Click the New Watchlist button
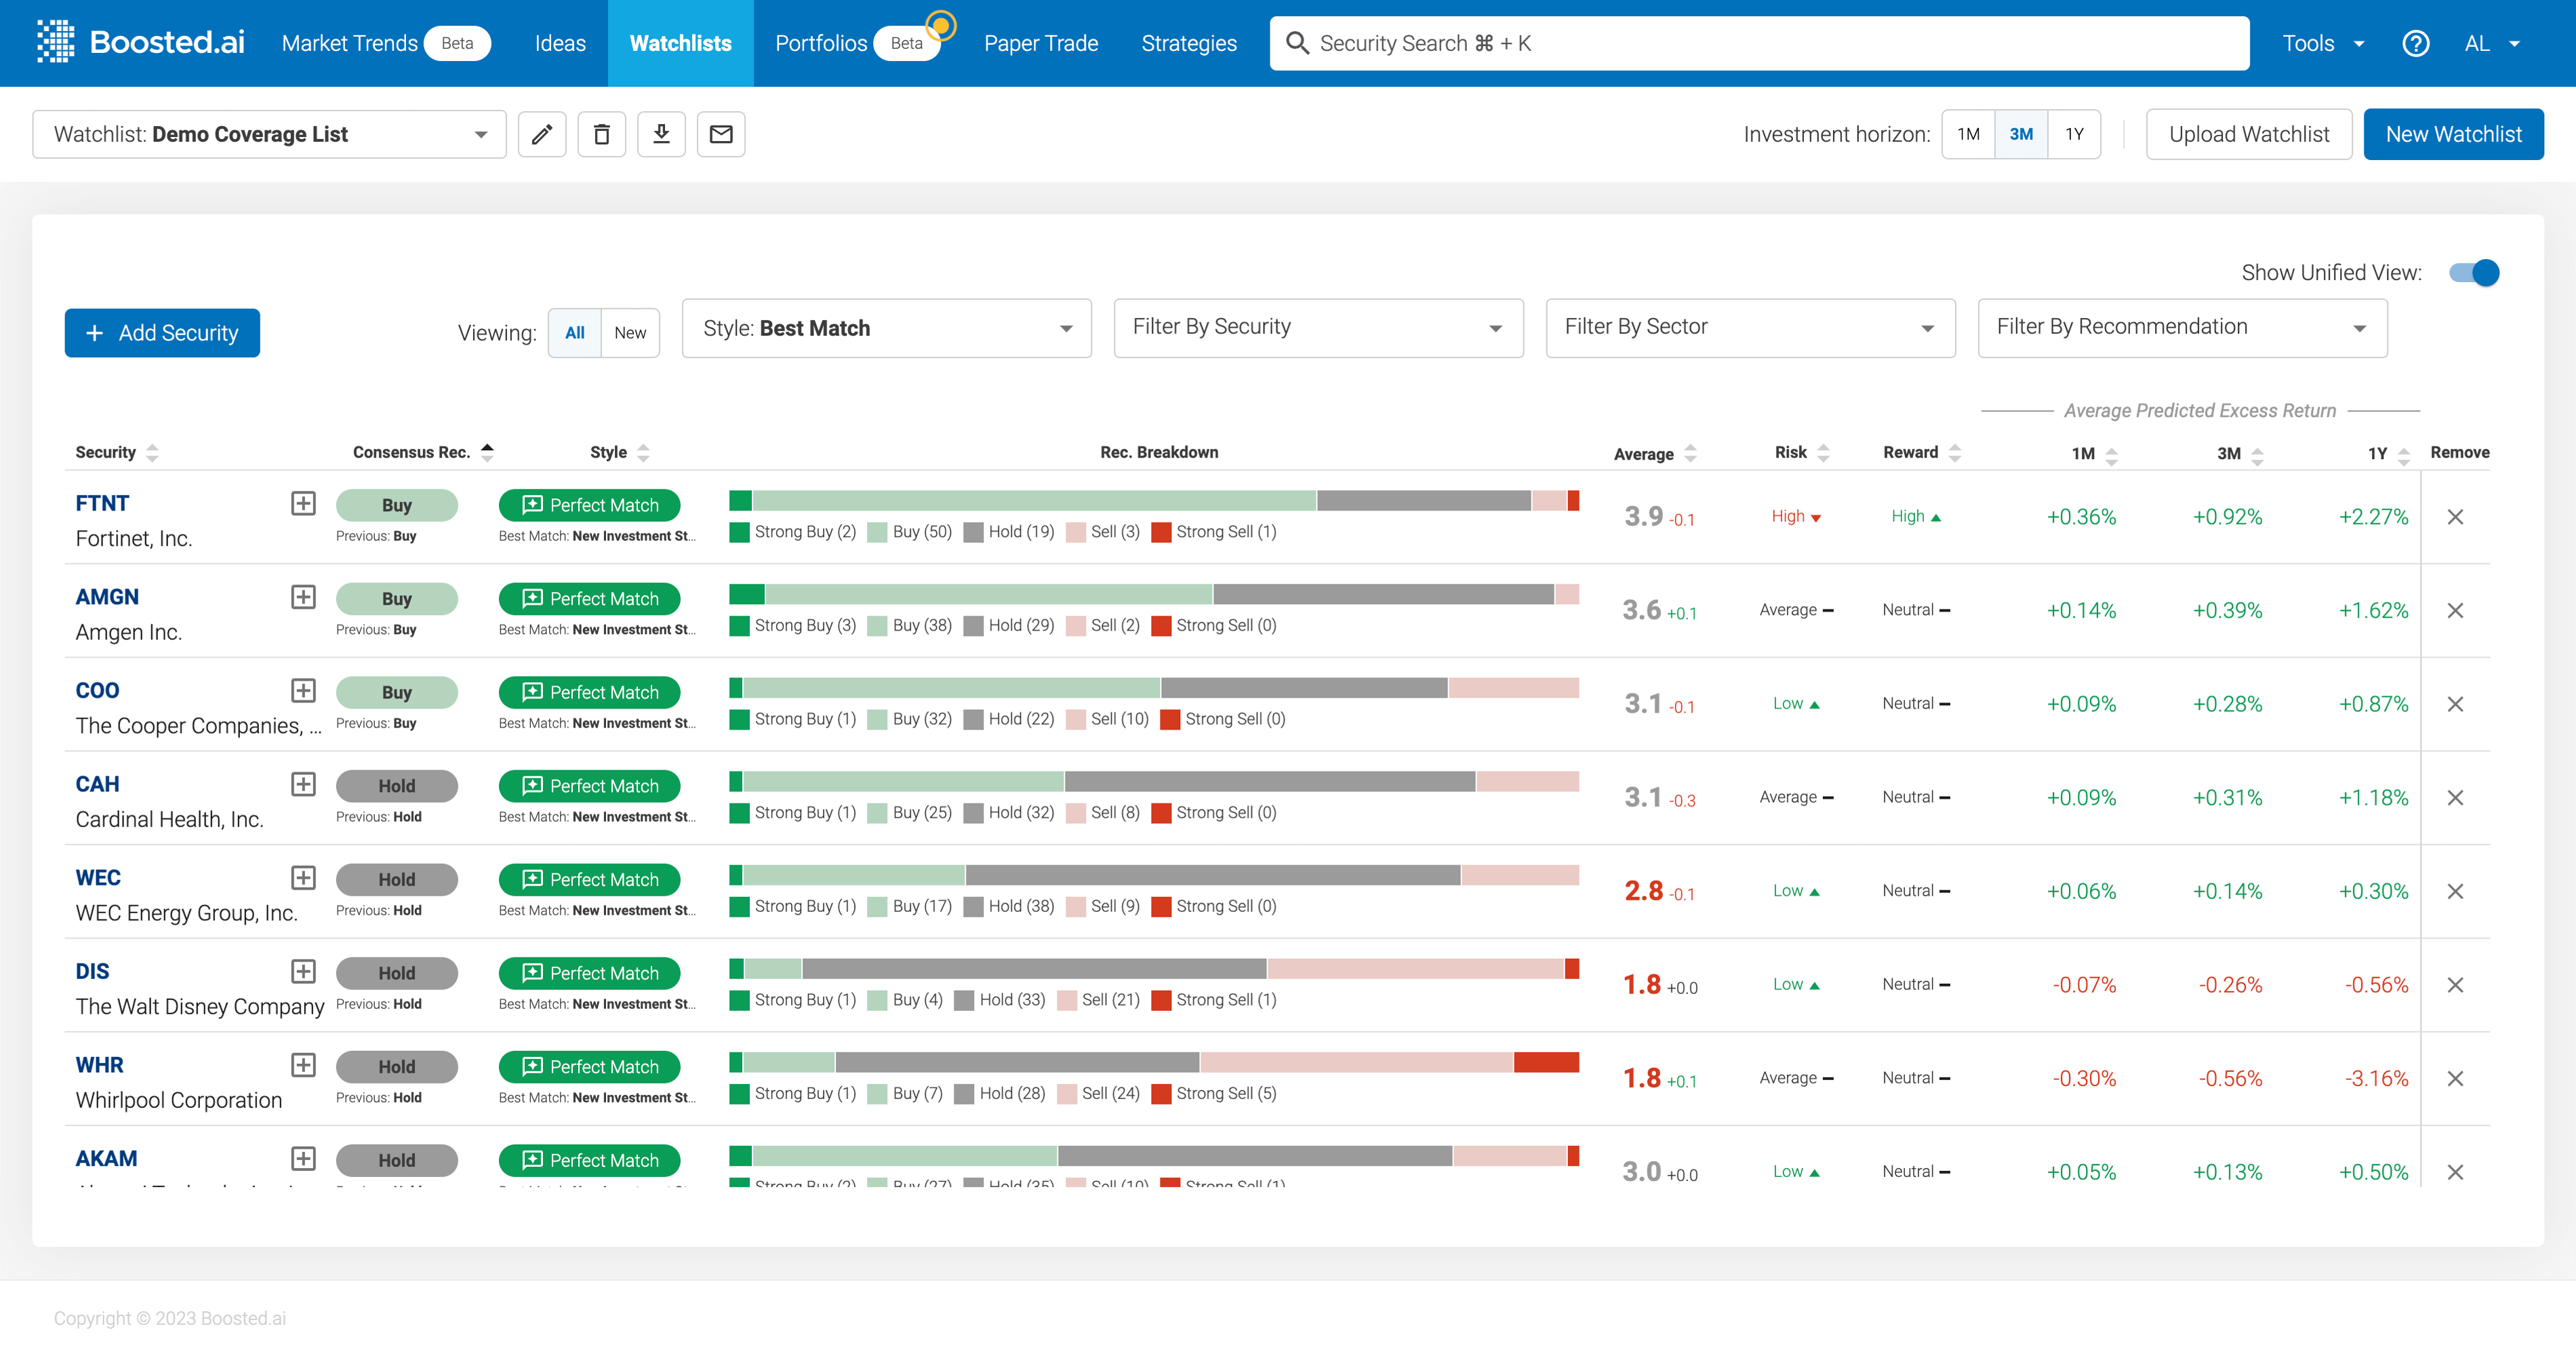This screenshot has height=1356, width=2576. (2453, 134)
